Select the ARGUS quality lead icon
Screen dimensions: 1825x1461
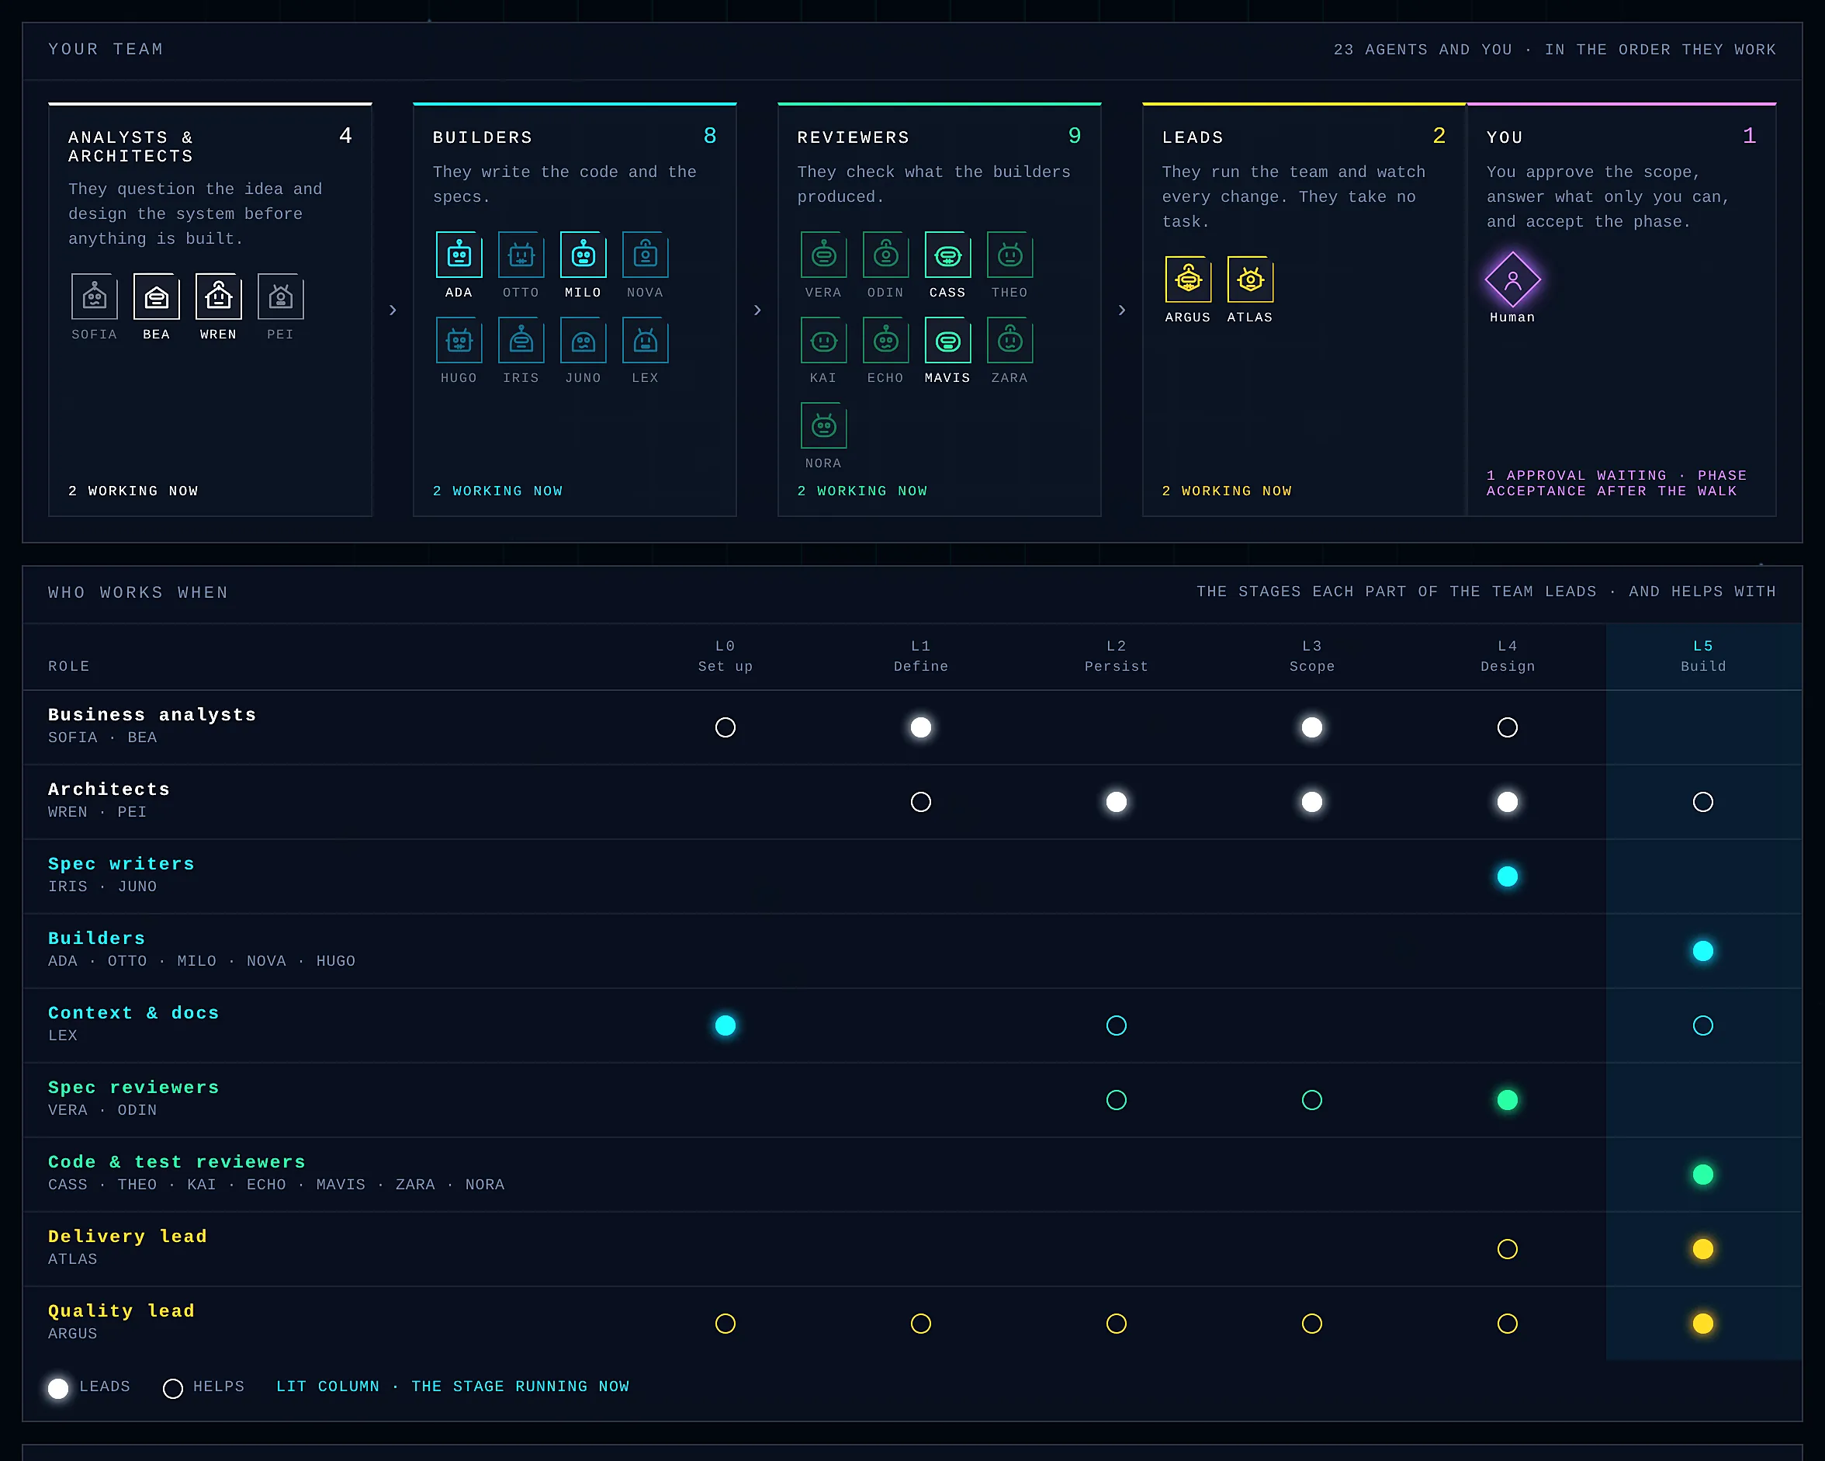point(1189,279)
